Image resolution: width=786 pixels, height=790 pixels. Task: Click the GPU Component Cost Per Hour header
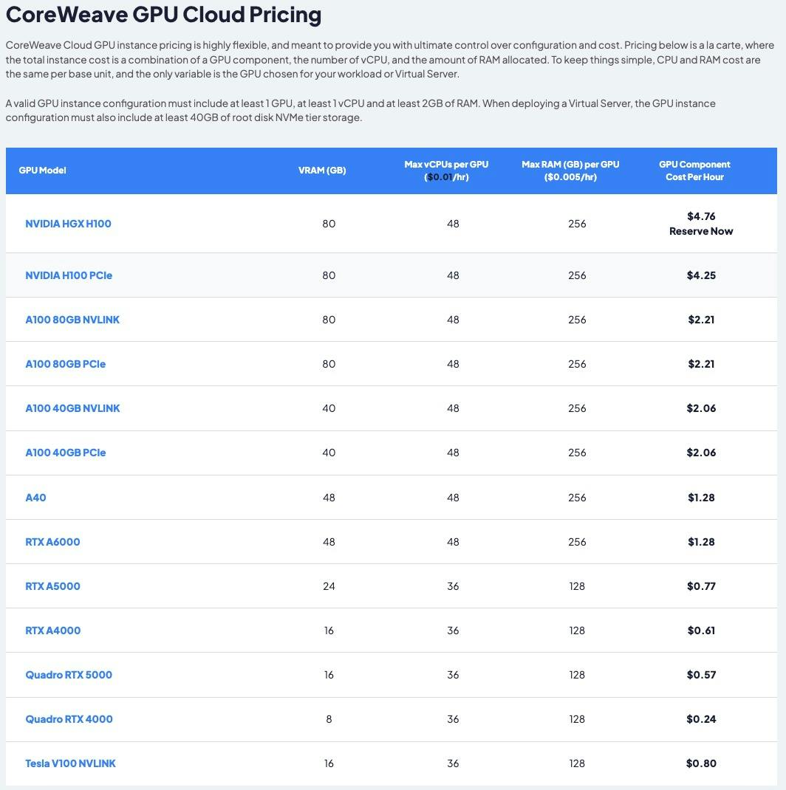pos(694,171)
